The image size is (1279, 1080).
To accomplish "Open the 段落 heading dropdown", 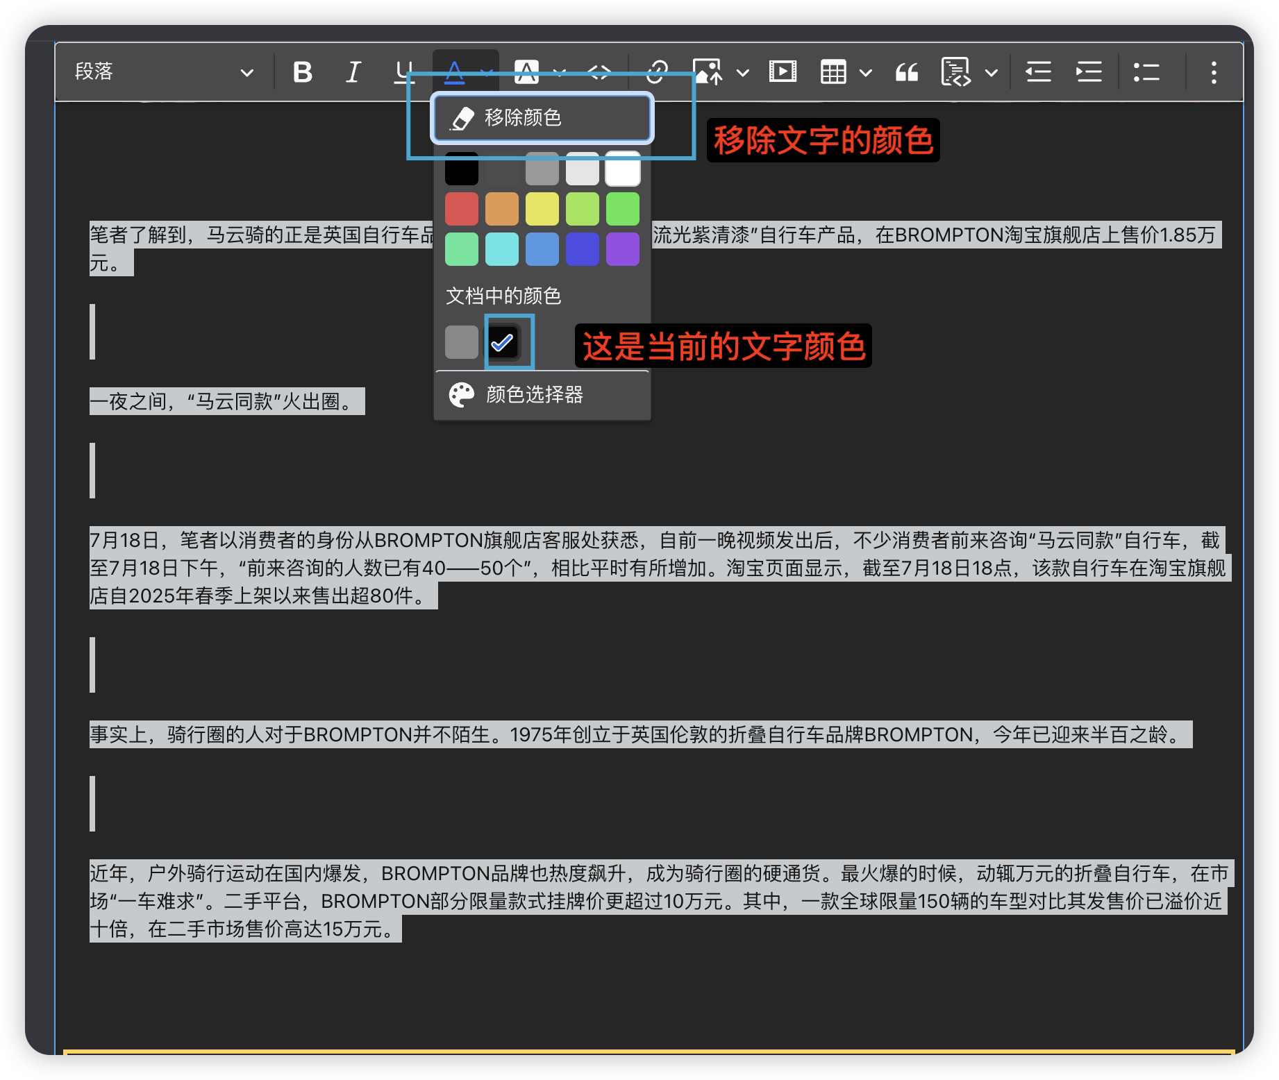I will (x=164, y=72).
